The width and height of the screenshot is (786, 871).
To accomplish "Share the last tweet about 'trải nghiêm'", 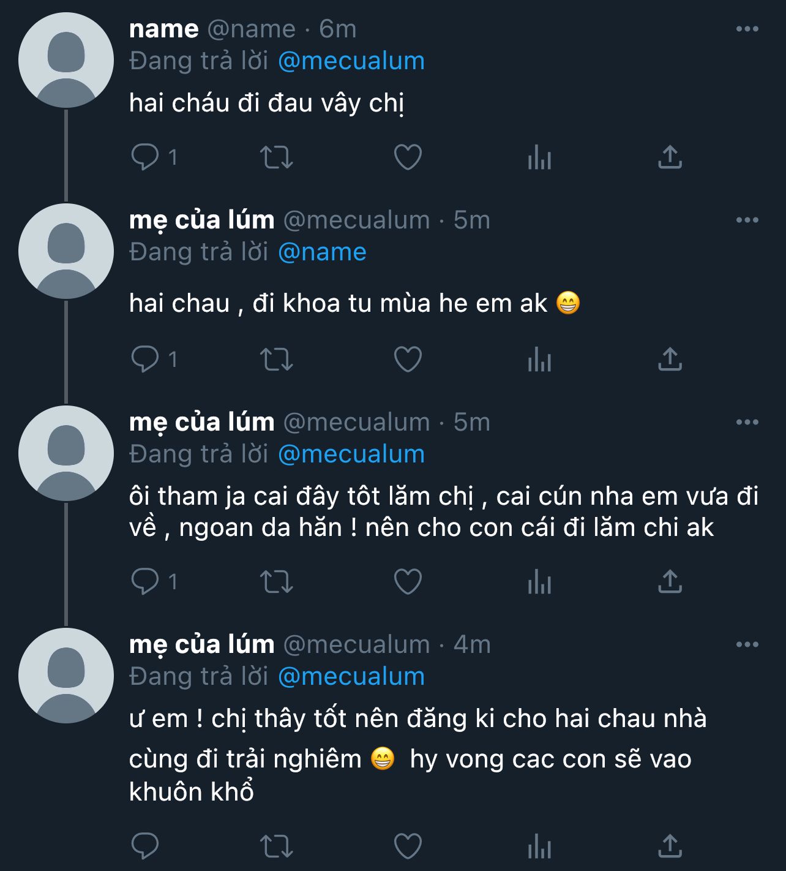I will pyautogui.click(x=670, y=846).
